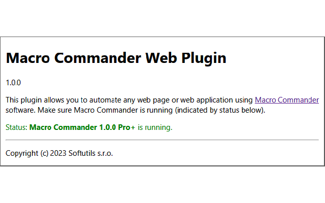Click the horizontal divider above the copyright
Viewport: 325px width, 203px height.
click(x=162, y=140)
